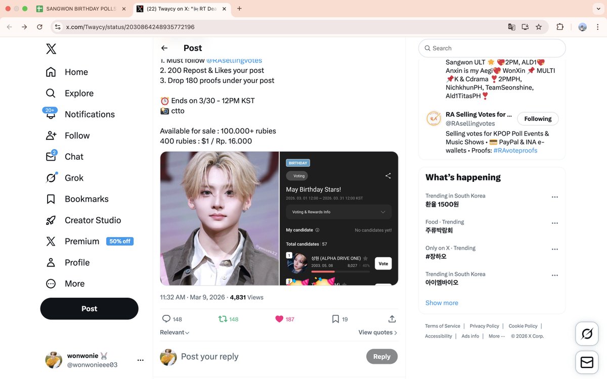This screenshot has width=607, height=379.
Task: Open translate page icon in address bar
Action: [512, 27]
